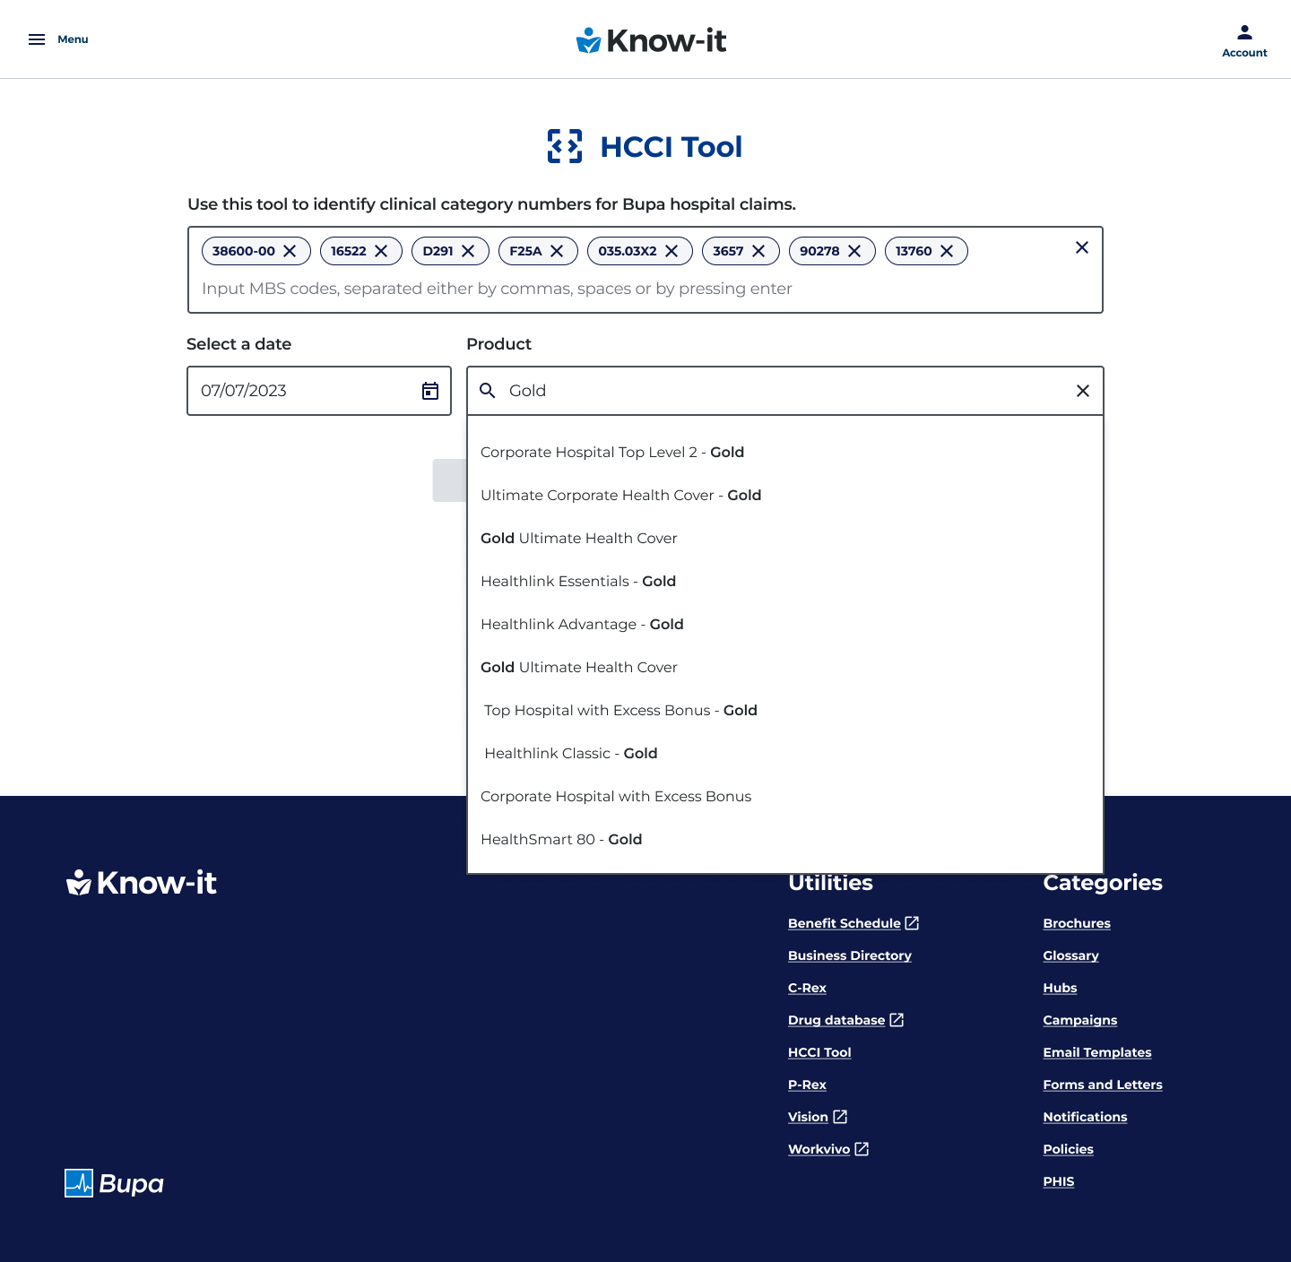
Task: Click the Product search text box
Action: click(780, 391)
